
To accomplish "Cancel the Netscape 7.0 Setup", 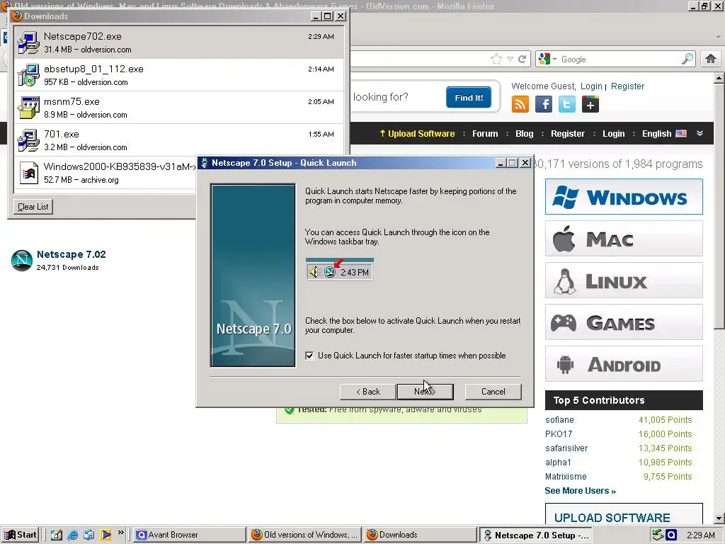I will click(x=493, y=392).
